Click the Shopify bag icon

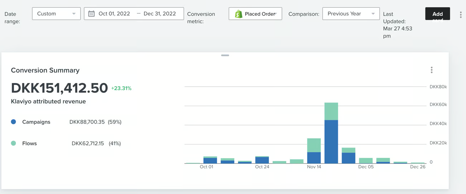(238, 14)
